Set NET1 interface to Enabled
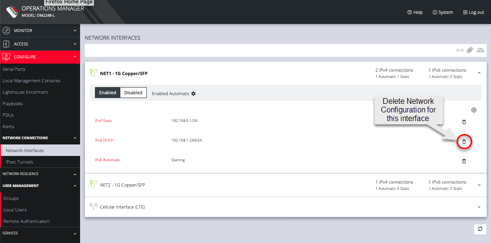 point(107,93)
